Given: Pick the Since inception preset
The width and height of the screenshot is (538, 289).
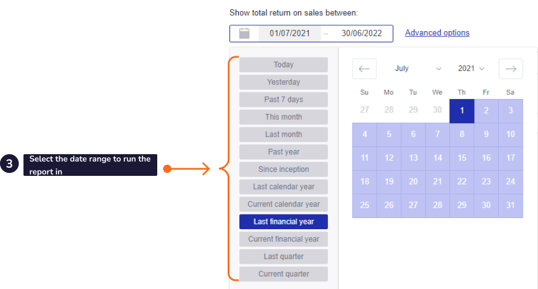Looking at the screenshot, I should click(x=283, y=169).
